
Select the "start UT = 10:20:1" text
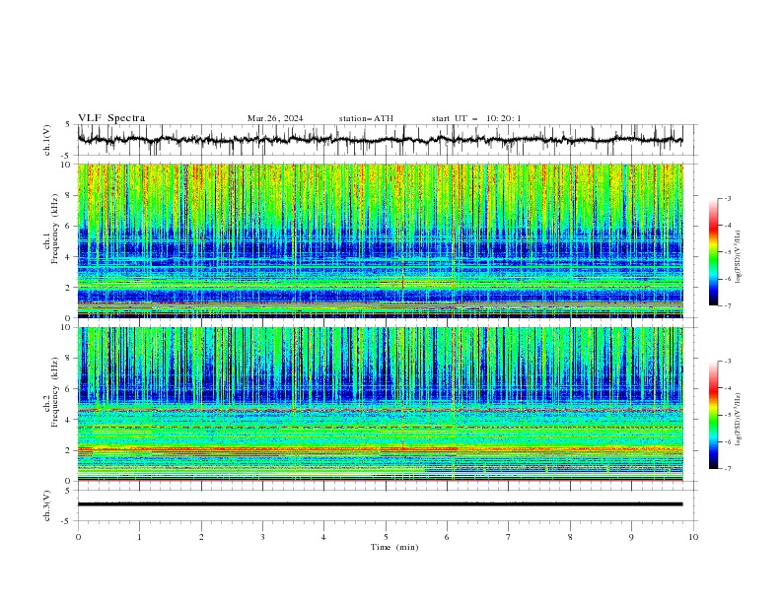tap(476, 118)
